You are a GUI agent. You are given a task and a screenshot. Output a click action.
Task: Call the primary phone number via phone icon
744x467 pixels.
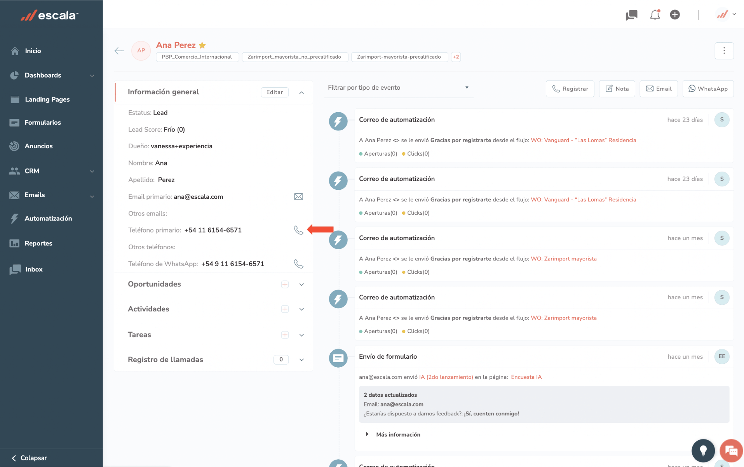298,230
